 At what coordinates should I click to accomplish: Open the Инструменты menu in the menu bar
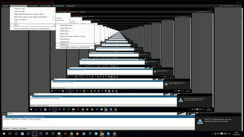58,6
